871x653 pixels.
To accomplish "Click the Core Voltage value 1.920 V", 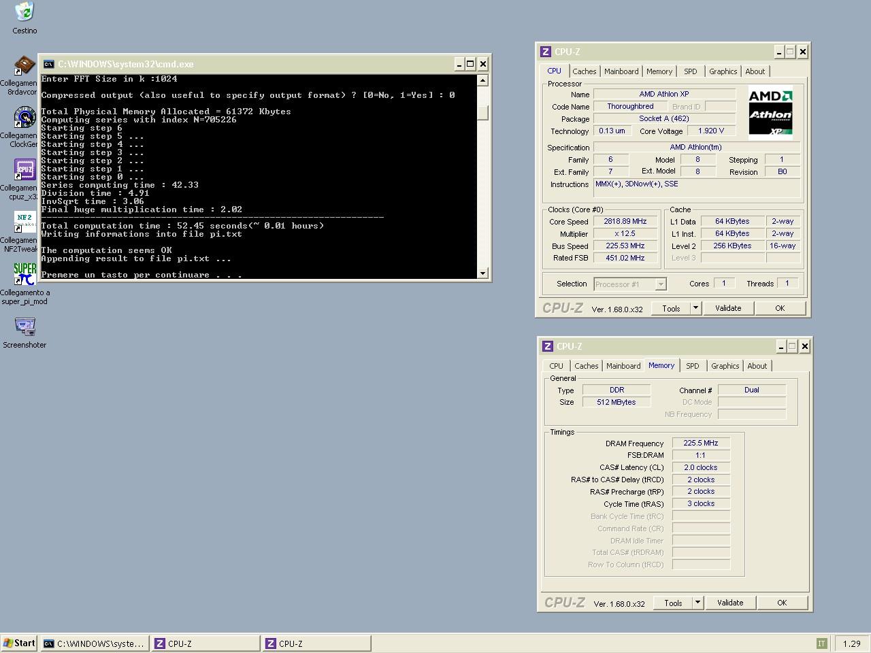I will tap(711, 131).
